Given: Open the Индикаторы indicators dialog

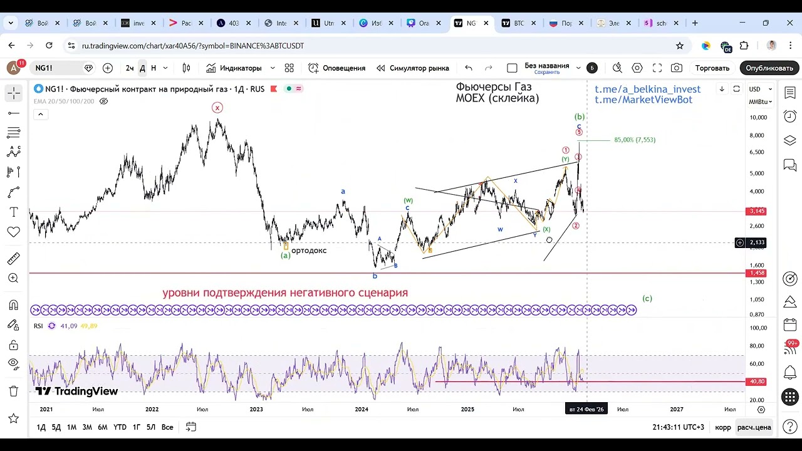Looking at the screenshot, I should pyautogui.click(x=234, y=68).
